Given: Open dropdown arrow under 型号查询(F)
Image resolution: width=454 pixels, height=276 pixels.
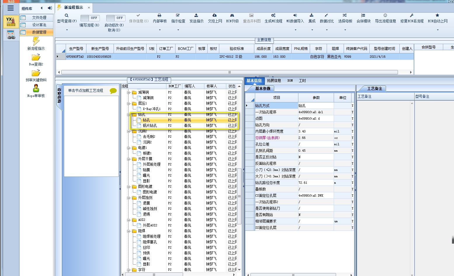Looking at the screenshot, I should pos(67,30).
